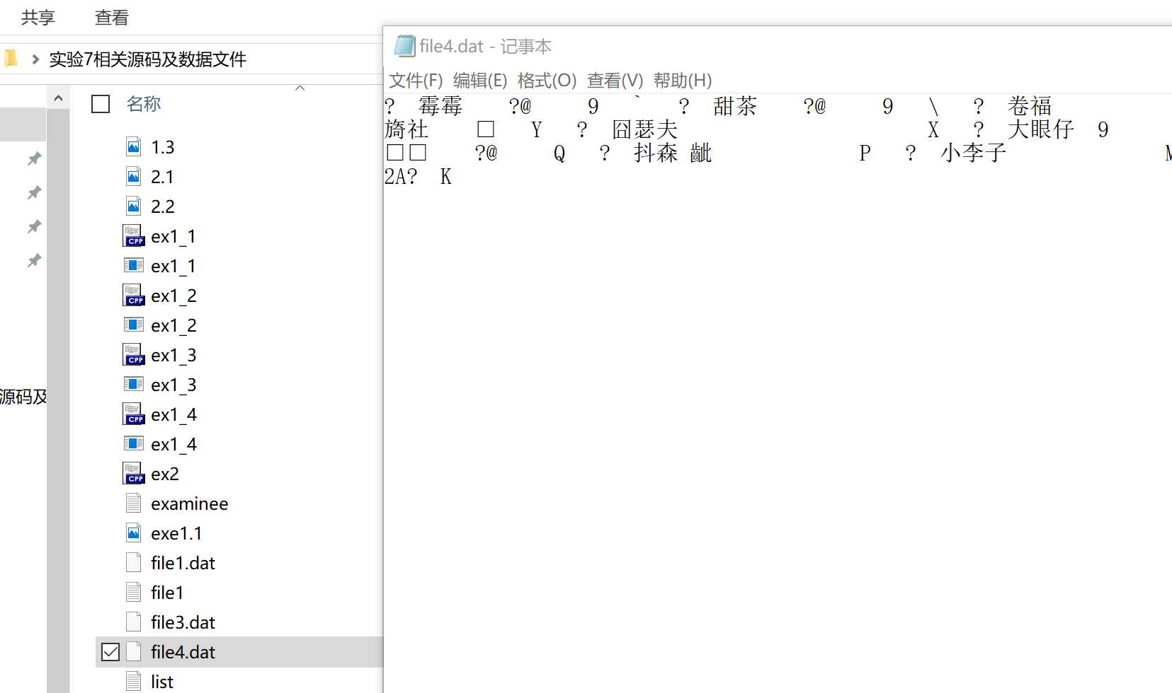Select the file name list
This screenshot has width=1172, height=693.
(x=162, y=682)
